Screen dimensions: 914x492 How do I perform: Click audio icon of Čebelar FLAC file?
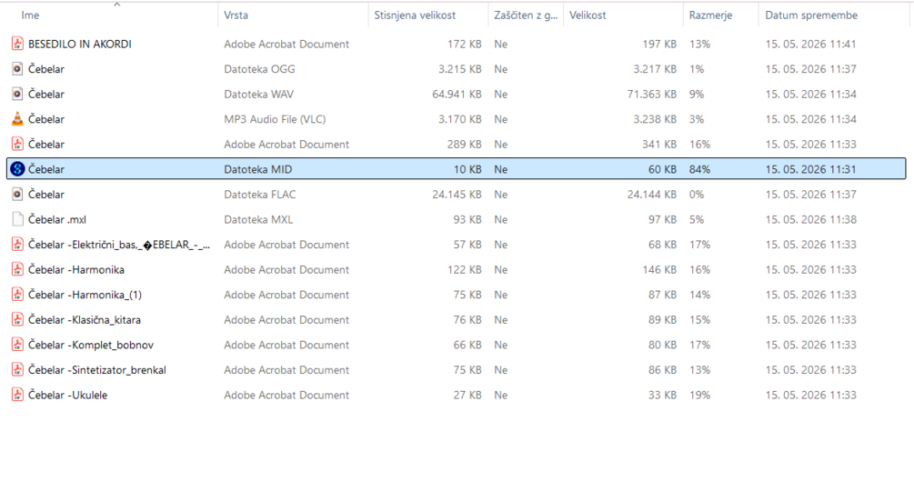click(17, 194)
